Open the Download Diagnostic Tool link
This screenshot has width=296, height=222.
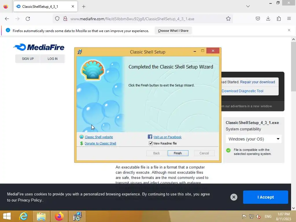pyautogui.click(x=243, y=91)
